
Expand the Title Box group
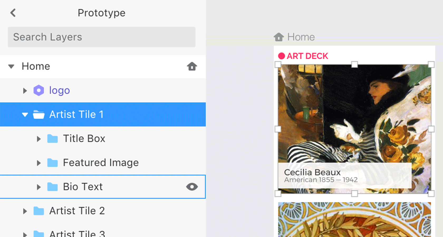[x=39, y=138]
